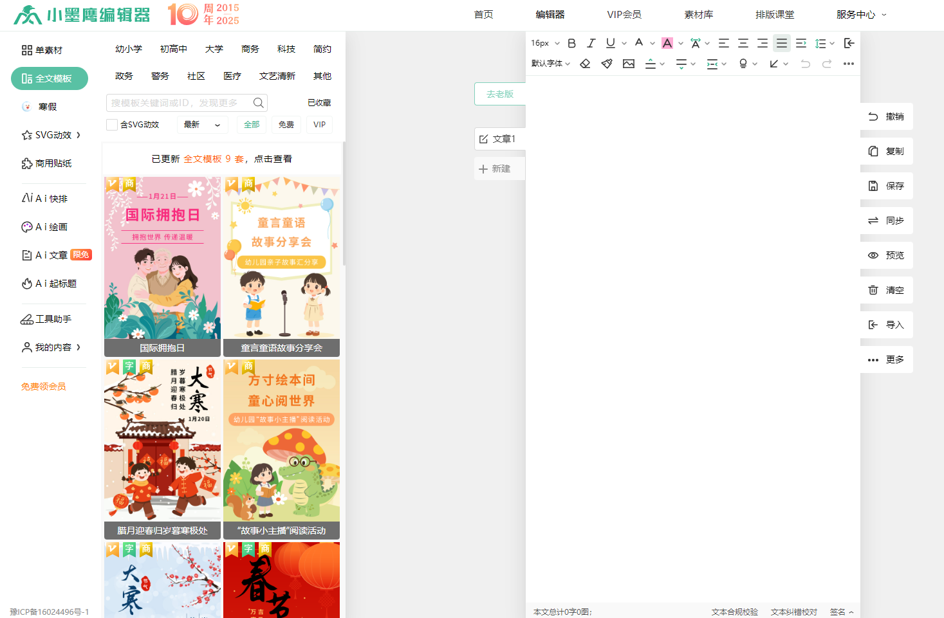Viewport: 944px width, 618px height.
Task: Toggle bold formatting in the toolbar
Action: [x=571, y=43]
